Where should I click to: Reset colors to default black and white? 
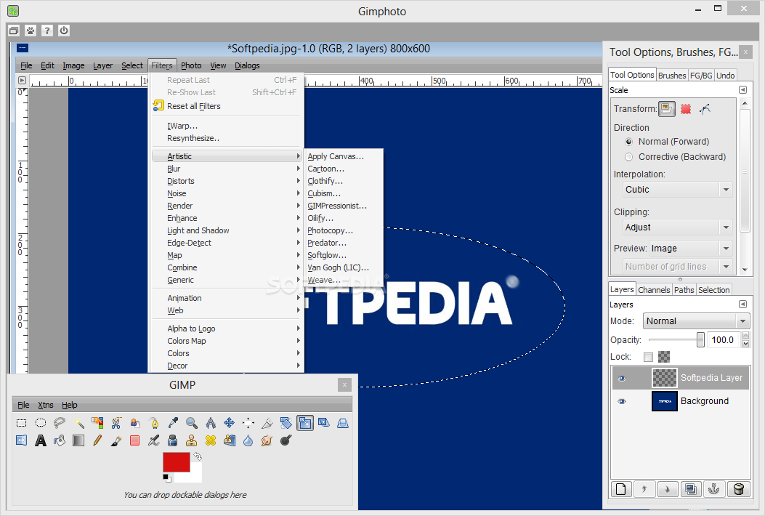tap(167, 478)
